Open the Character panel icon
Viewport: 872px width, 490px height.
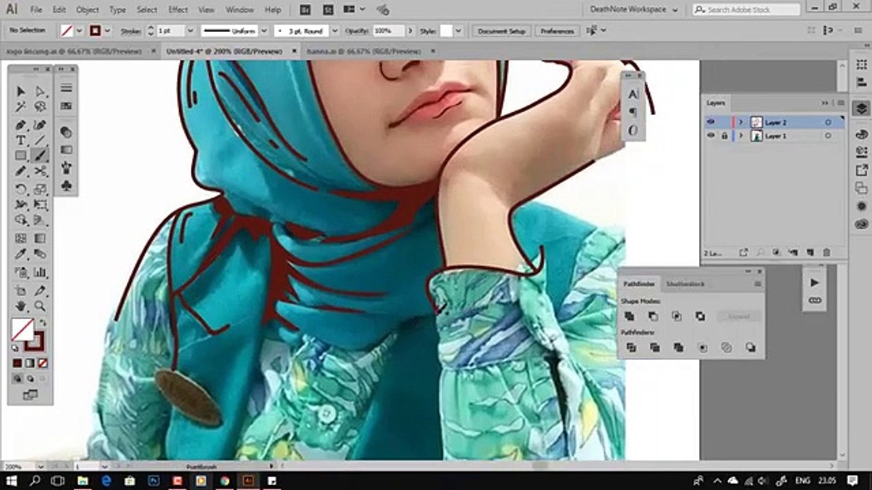(x=633, y=95)
